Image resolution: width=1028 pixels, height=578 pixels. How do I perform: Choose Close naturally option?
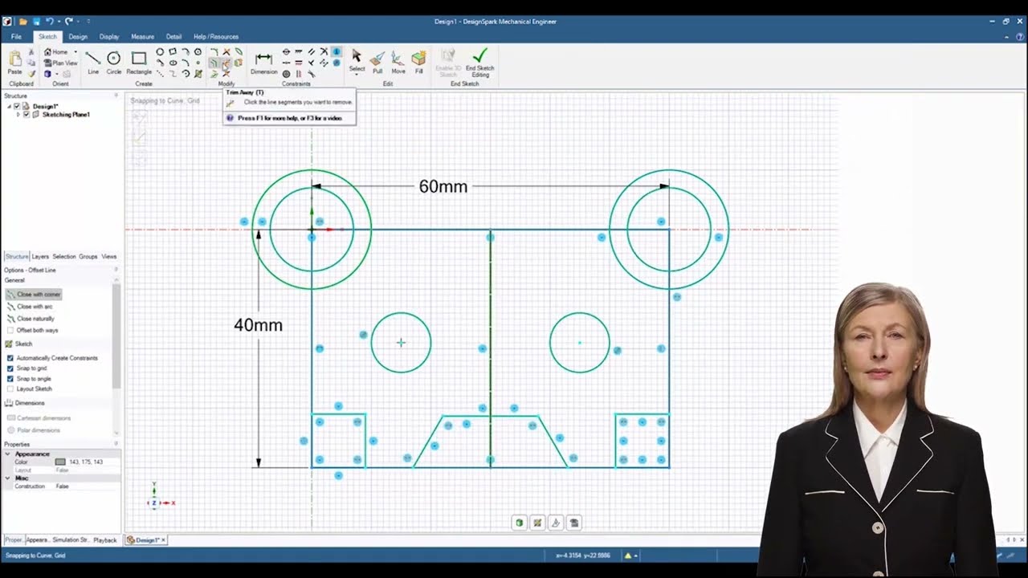[30, 319]
